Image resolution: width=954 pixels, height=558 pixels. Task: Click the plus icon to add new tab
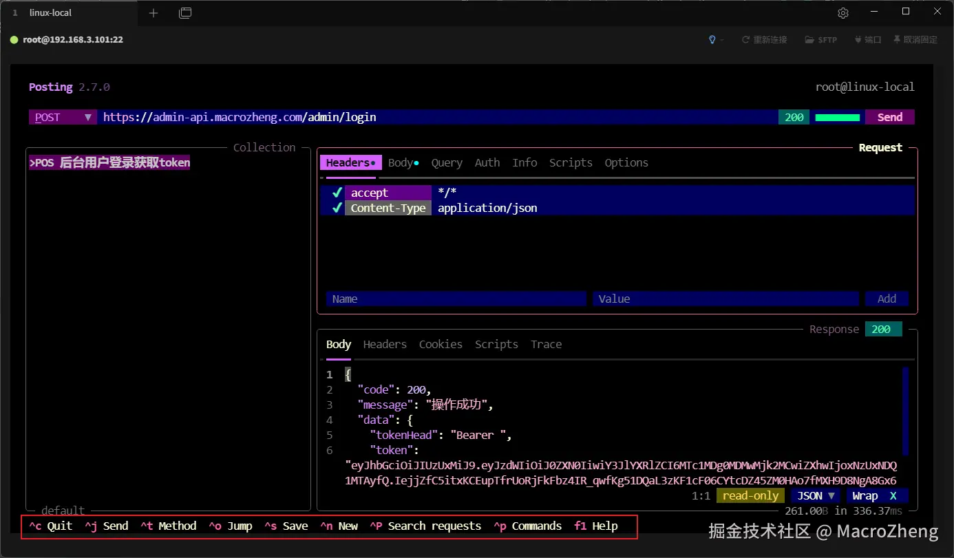153,13
